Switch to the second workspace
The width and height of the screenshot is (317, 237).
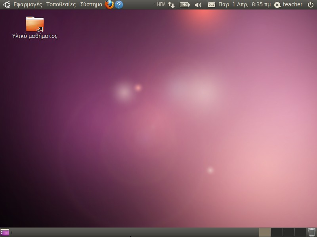(x=277, y=232)
